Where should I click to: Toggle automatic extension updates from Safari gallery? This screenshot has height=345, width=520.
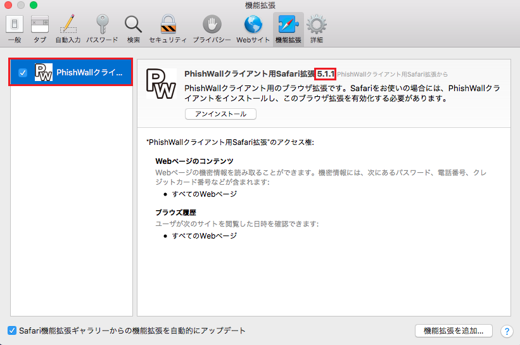[12, 330]
